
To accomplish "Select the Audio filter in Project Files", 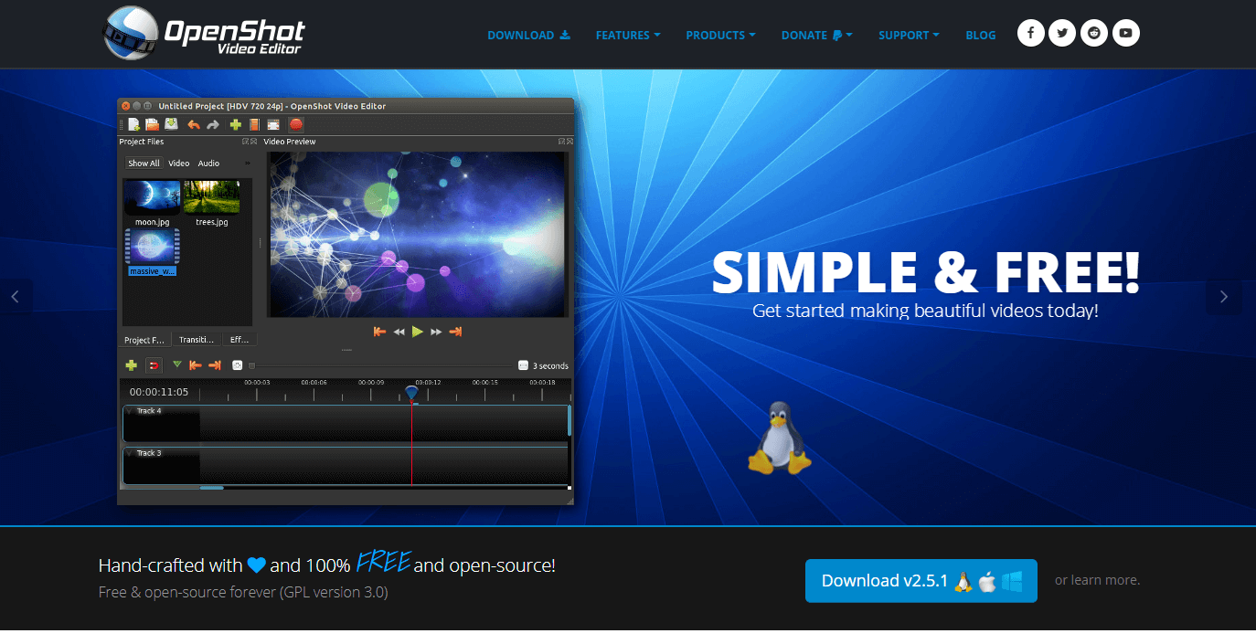I will point(208,164).
